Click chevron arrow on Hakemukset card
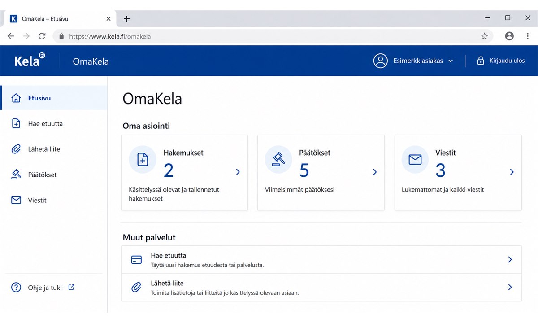 tap(238, 172)
